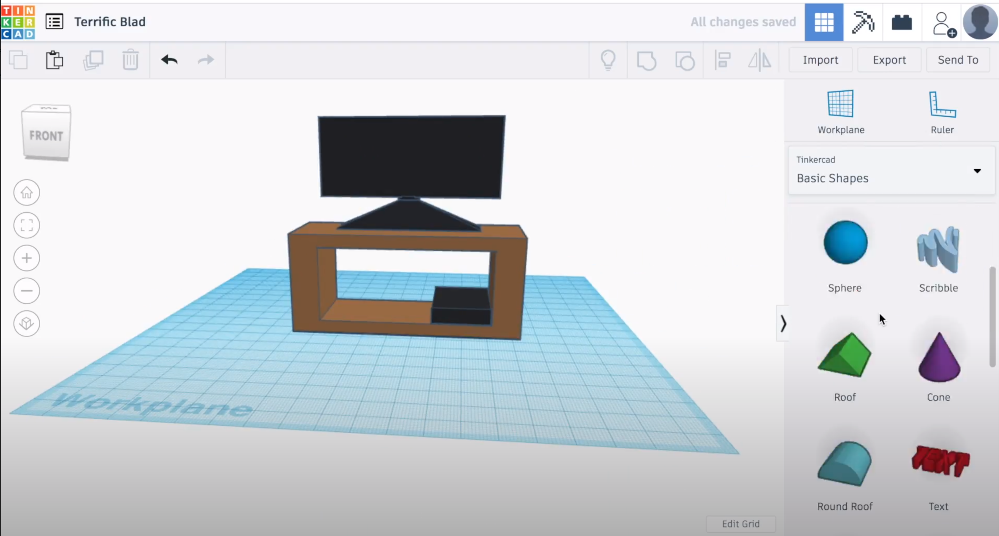Set the camera to Front using the view cube
Image resolution: width=999 pixels, height=536 pixels.
coord(46,135)
